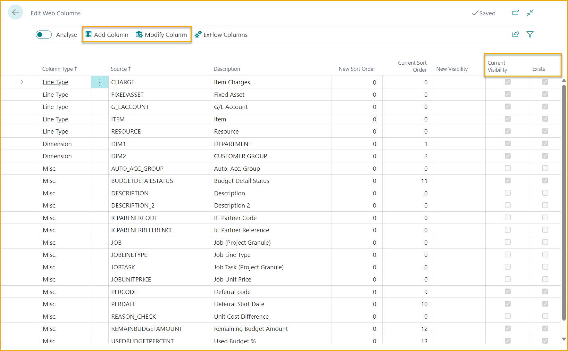The image size is (568, 351).
Task: Click the Saved status indicator
Action: click(484, 13)
